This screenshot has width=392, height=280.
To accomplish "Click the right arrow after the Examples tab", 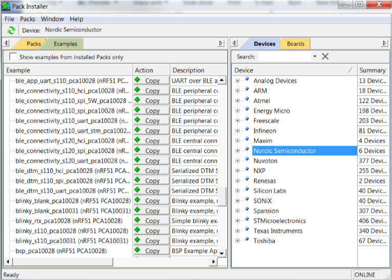I will [x=221, y=43].
